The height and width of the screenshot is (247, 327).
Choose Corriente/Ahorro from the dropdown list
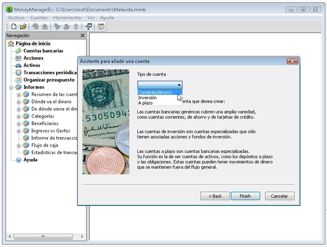coord(160,93)
